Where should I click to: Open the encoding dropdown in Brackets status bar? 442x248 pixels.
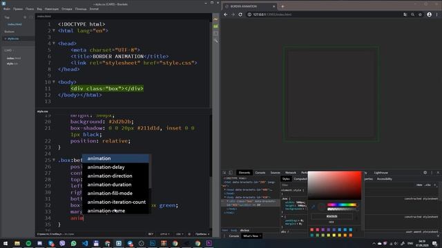point(165,234)
